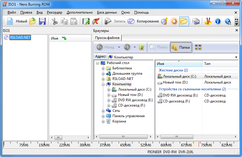Viewport: 242px width, 157px height.
Task: Click the scissors Cut icon
Action: [x=55, y=21]
